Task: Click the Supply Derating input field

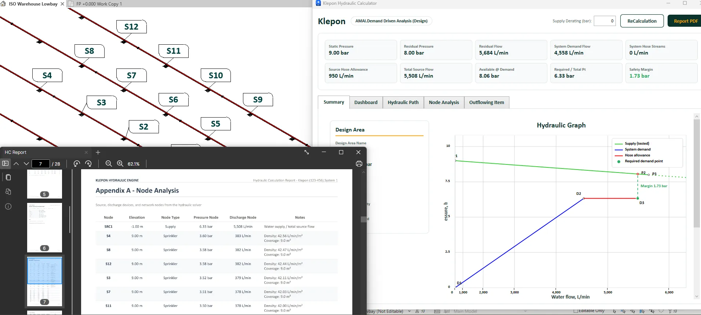Action: [604, 21]
